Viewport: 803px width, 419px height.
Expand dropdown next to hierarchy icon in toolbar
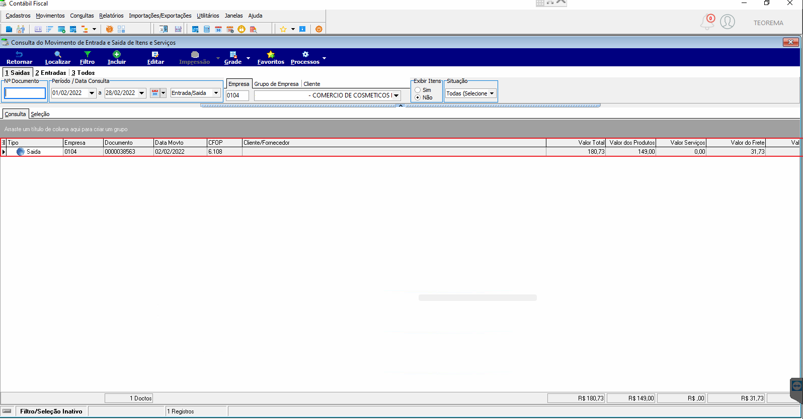pyautogui.click(x=94, y=29)
